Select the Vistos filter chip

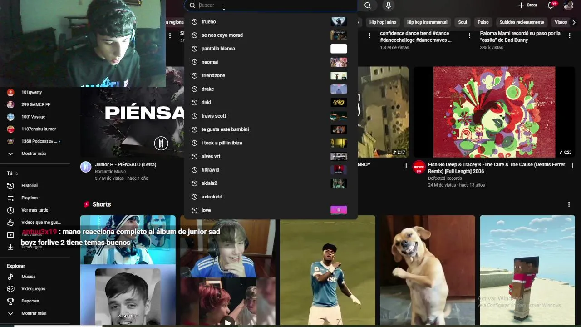[561, 22]
